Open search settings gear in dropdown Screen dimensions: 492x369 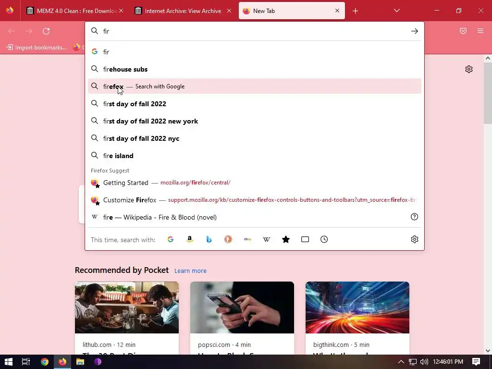(x=415, y=239)
